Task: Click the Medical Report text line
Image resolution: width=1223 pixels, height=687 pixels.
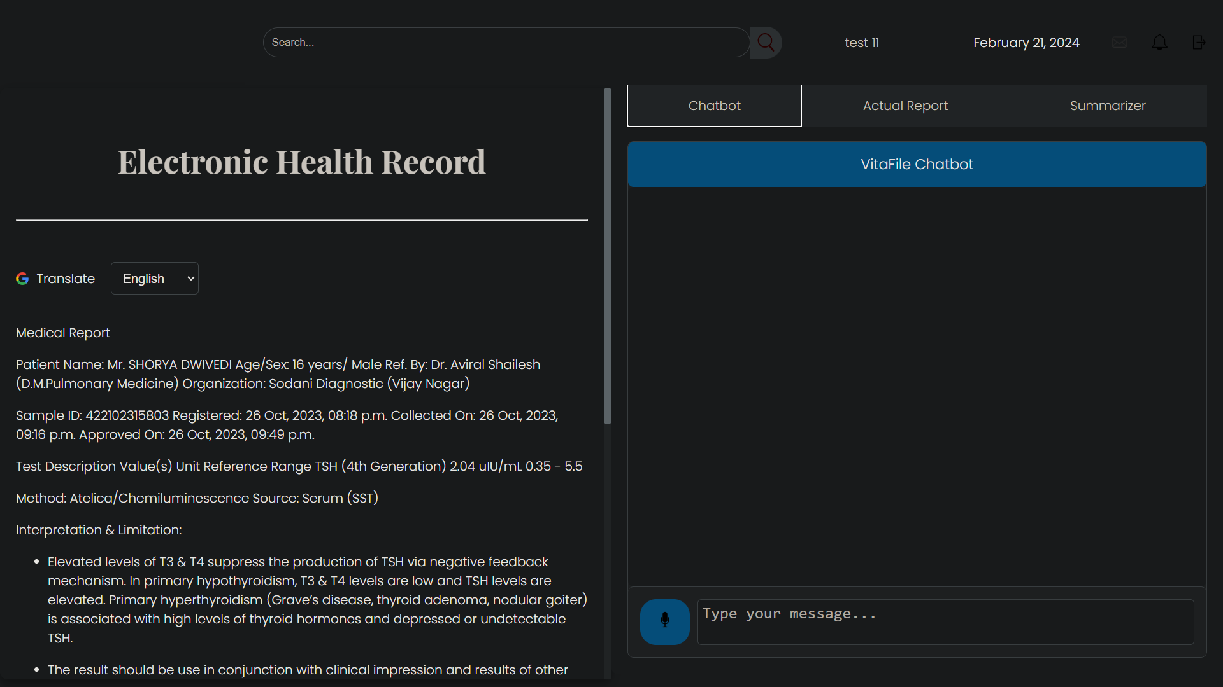Action: pyautogui.click(x=63, y=333)
